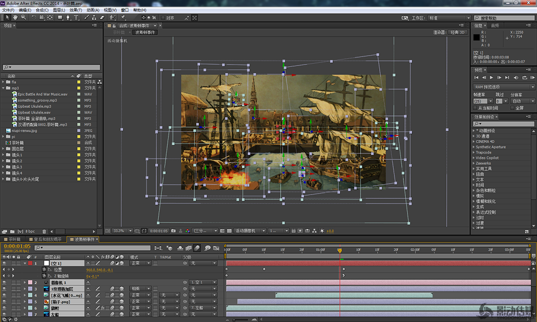
Task: Open the RAM 预览选项 dropdown
Action: pyautogui.click(x=503, y=87)
